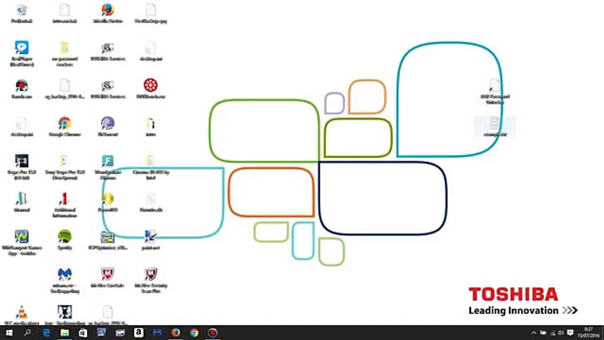Select the Spotify desktop shortcut
Viewport: 604px width, 340px height.
coord(65,240)
